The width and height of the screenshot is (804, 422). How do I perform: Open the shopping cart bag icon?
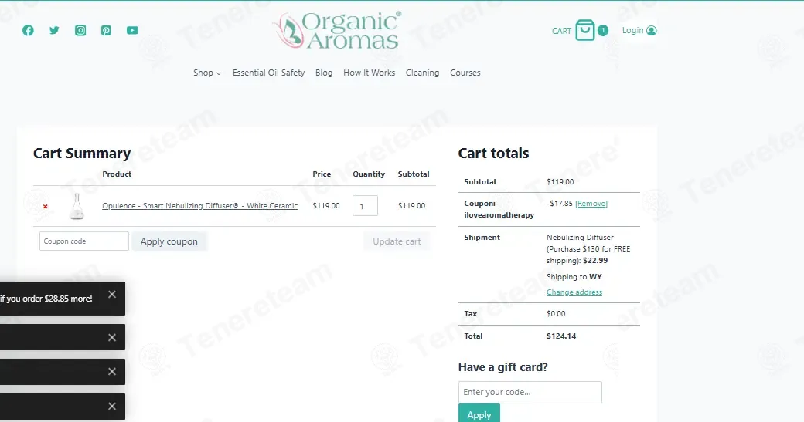pyautogui.click(x=584, y=30)
